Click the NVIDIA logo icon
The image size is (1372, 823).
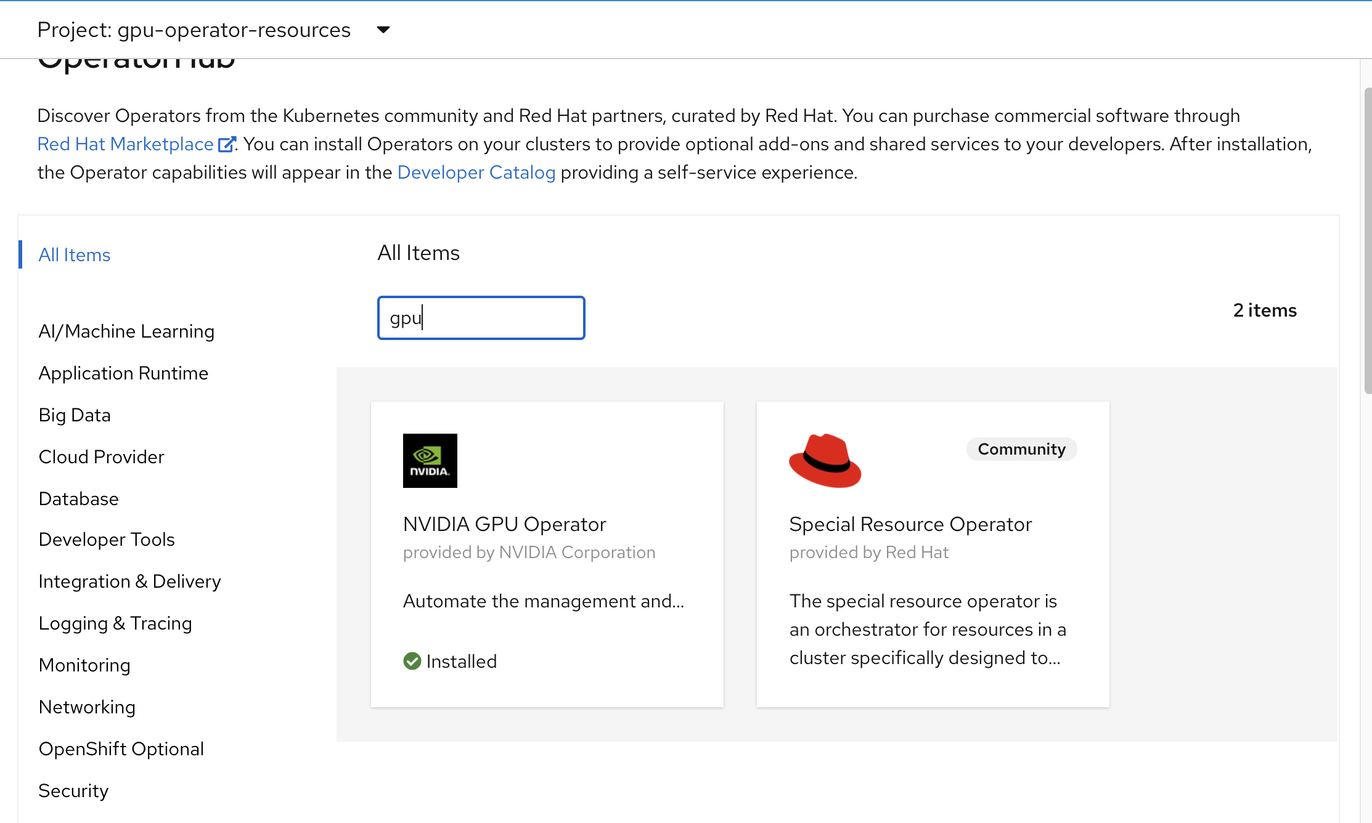tap(430, 460)
